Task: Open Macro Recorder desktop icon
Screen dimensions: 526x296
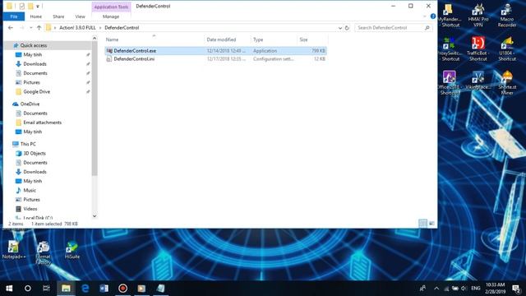Action: pos(507,15)
